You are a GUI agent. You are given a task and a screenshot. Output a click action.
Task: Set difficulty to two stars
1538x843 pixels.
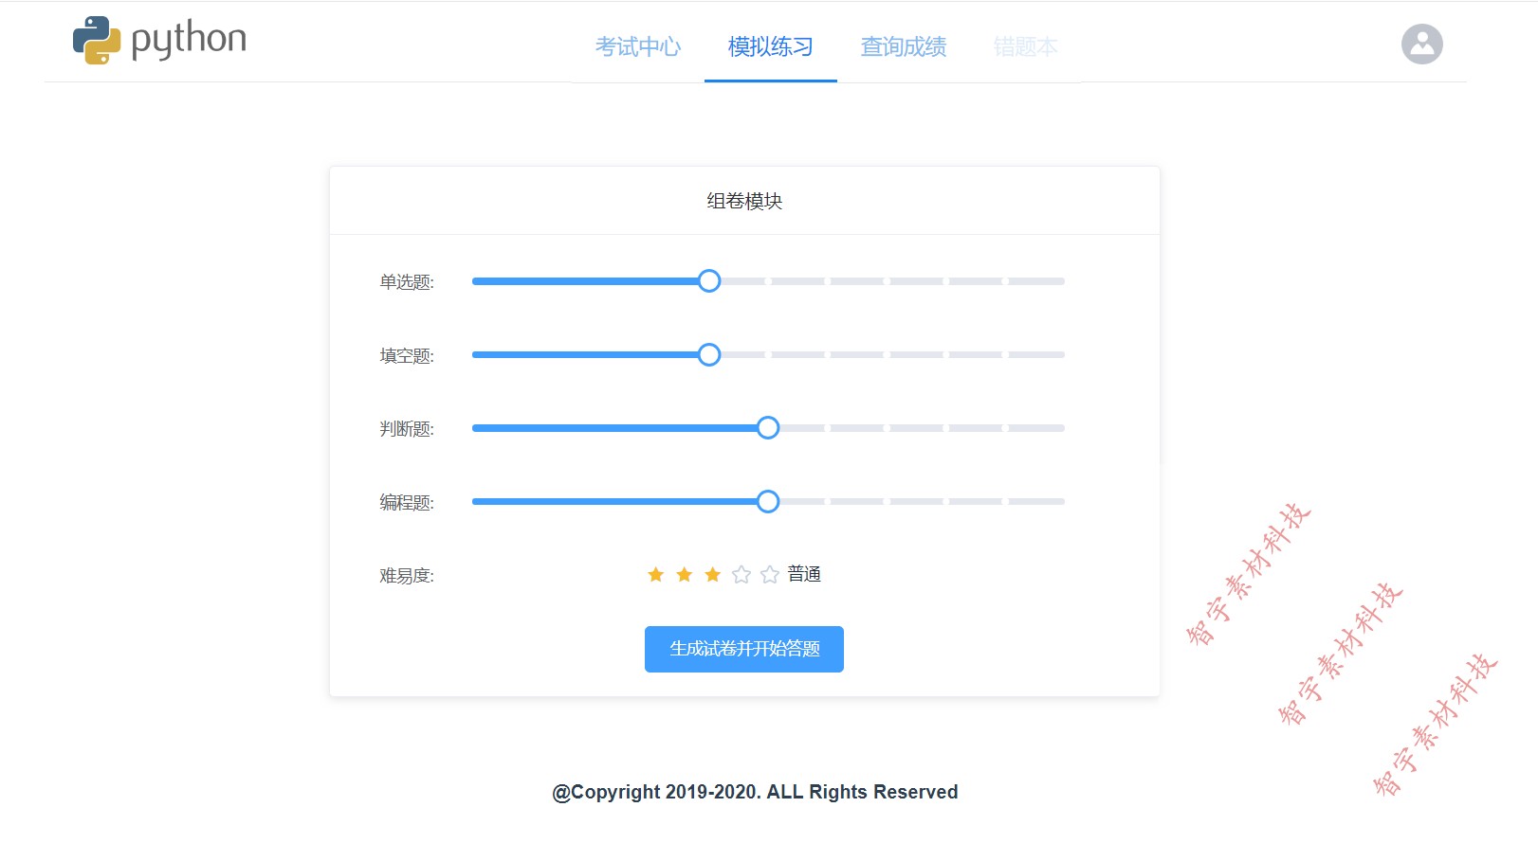coord(684,575)
